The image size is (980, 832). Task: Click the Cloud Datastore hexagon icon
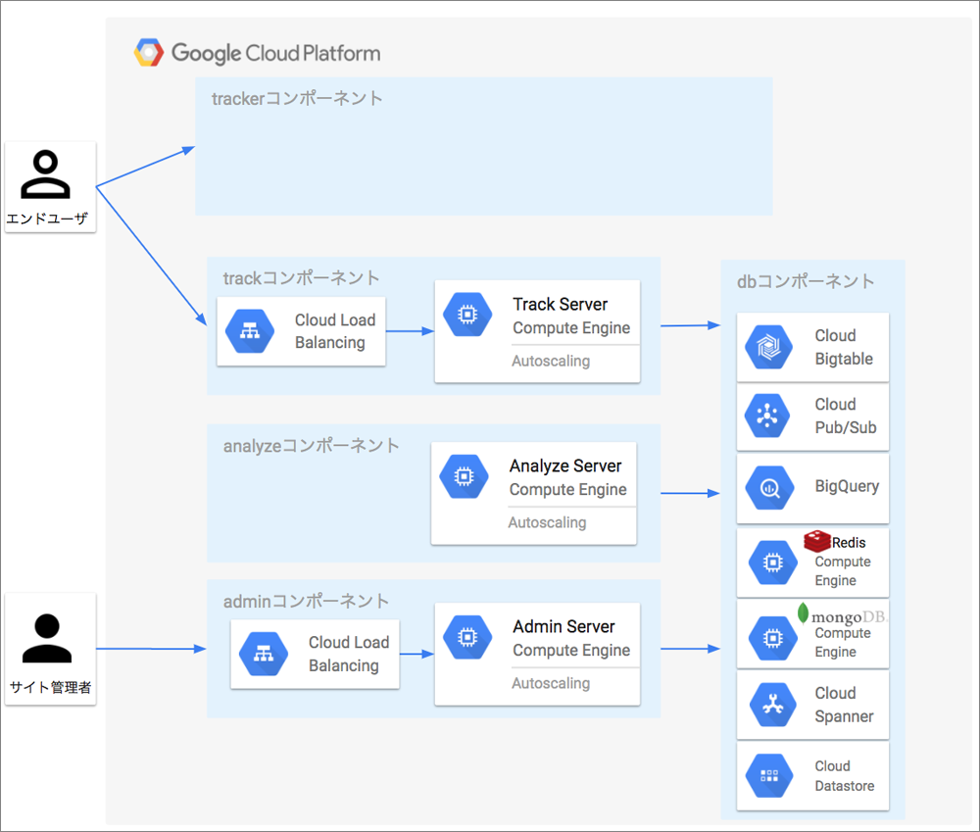(x=769, y=776)
